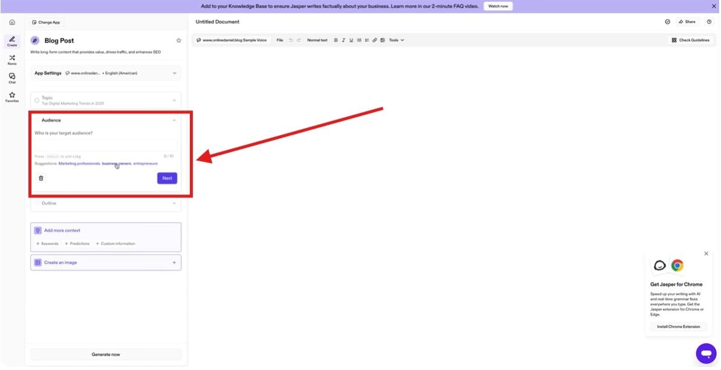Click the document saved checkmark icon
The image size is (721, 370).
click(668, 22)
